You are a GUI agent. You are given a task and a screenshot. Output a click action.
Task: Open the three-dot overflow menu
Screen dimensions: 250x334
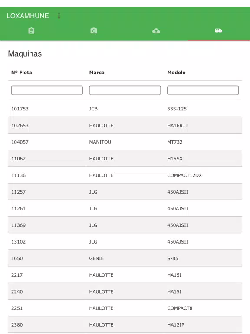[x=59, y=16]
